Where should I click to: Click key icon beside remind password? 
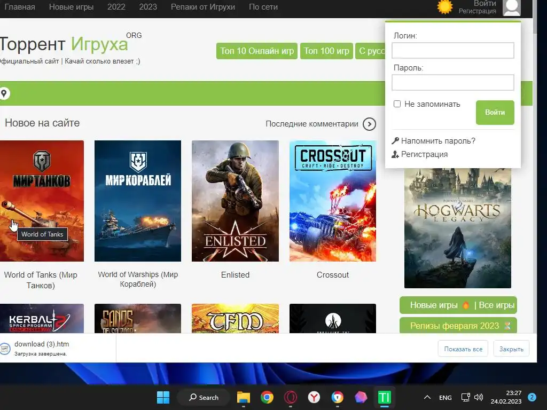[x=395, y=141]
